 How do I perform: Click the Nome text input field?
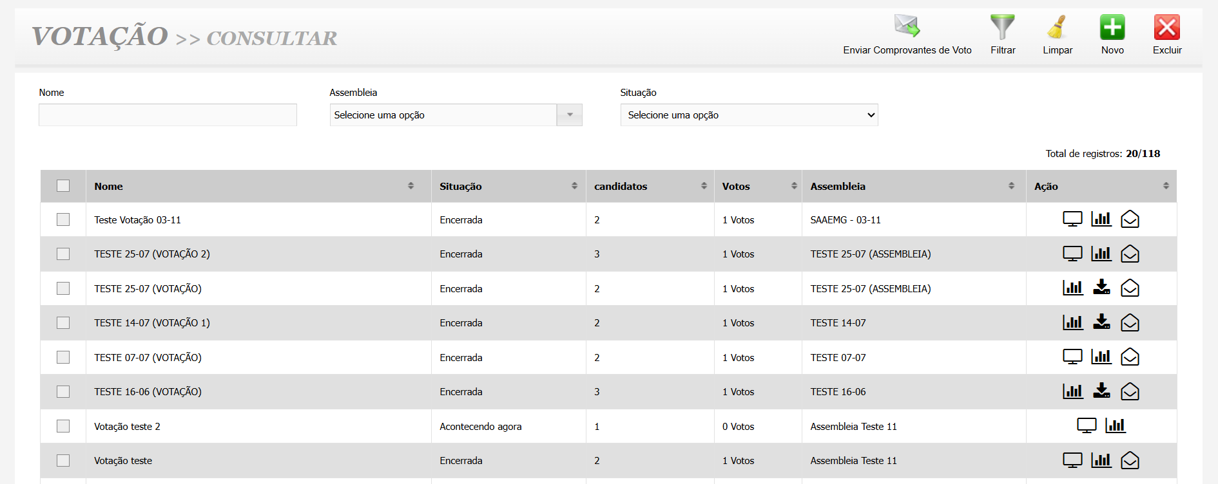coord(168,115)
